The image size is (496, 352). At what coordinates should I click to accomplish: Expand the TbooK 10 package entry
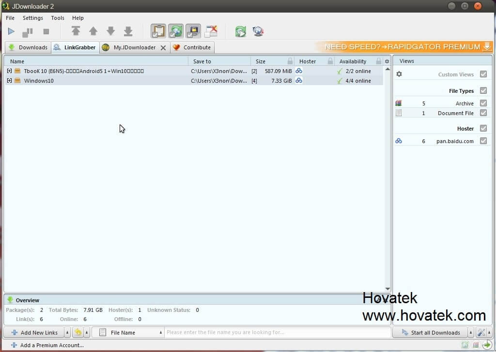(9, 71)
